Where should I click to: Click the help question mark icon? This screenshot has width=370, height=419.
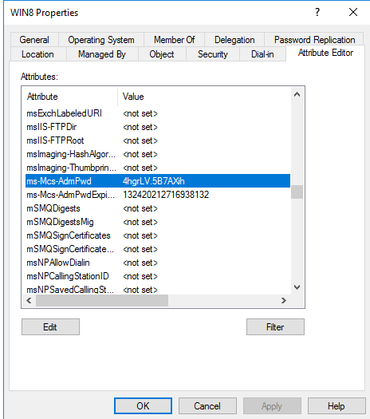(317, 12)
